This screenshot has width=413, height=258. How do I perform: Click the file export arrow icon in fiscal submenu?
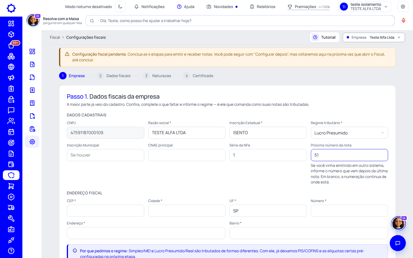coord(32,116)
